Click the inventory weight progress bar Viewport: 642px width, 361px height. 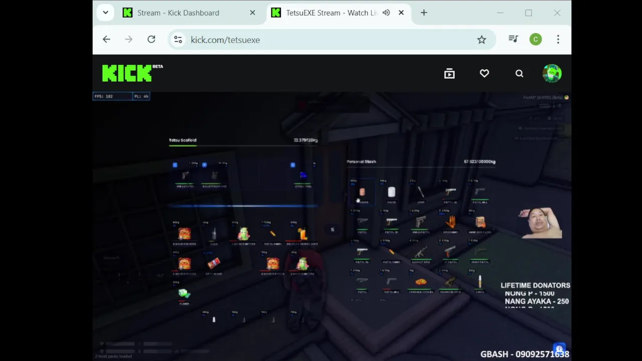tap(243, 146)
